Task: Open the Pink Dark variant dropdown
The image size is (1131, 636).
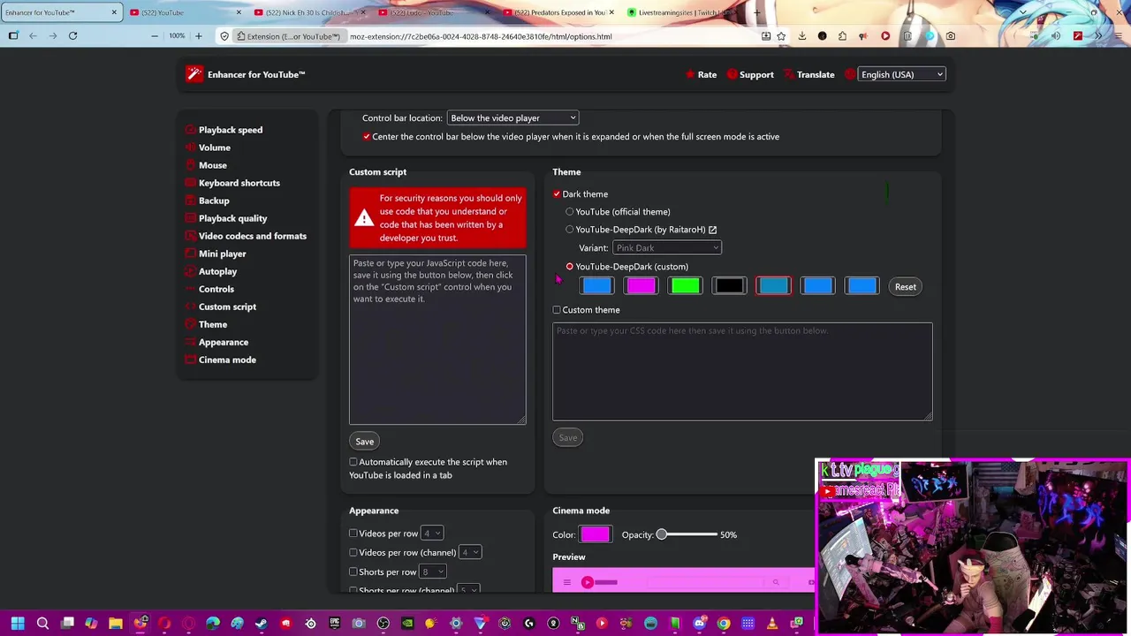Action: 667,248
